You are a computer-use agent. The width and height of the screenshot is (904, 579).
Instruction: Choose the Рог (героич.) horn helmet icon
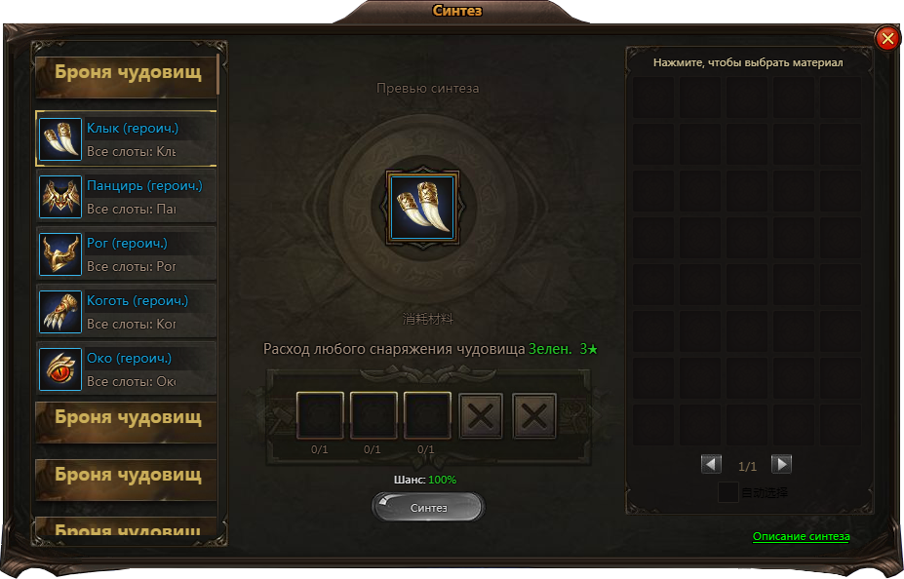(x=60, y=254)
